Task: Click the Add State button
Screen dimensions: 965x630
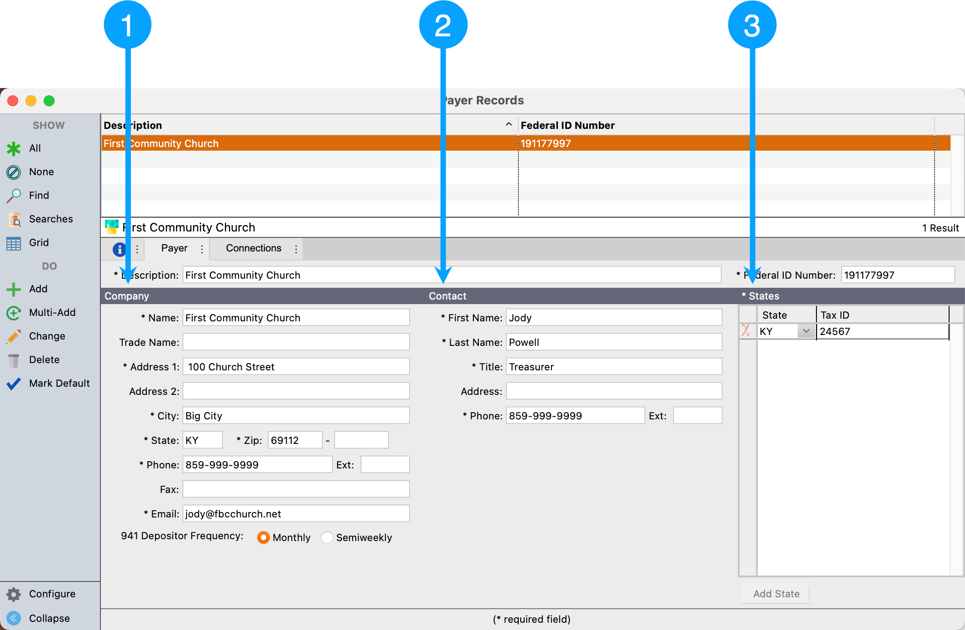Action: pyautogui.click(x=776, y=594)
